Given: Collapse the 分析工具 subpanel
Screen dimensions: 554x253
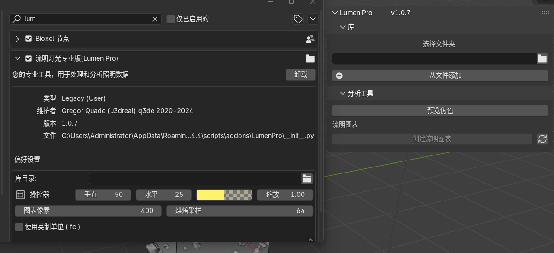Looking at the screenshot, I should pos(343,93).
